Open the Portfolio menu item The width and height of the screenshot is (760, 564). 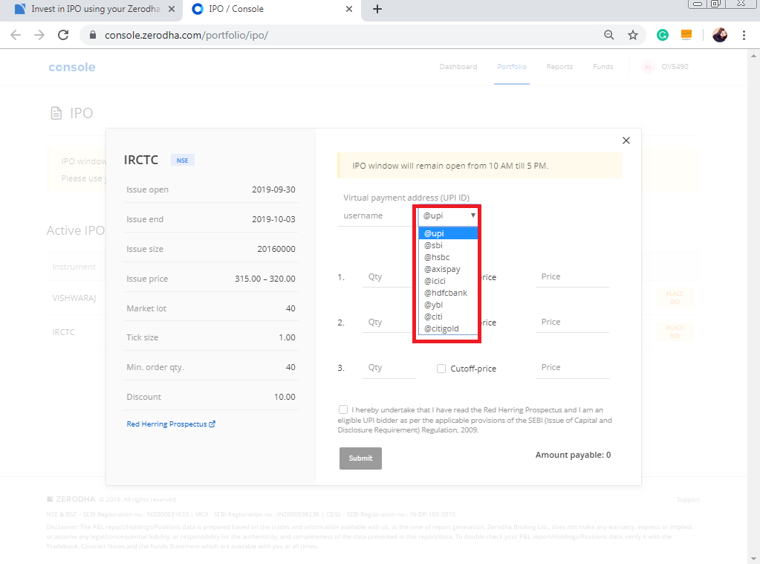(x=511, y=67)
